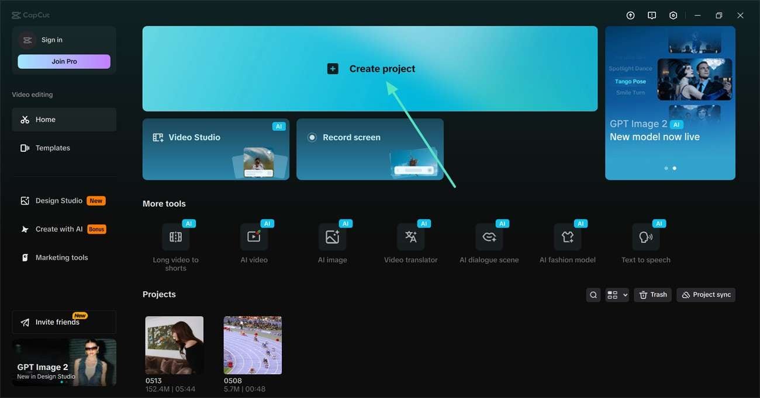
Task: Open AI fashion model tool icon
Action: 568,237
